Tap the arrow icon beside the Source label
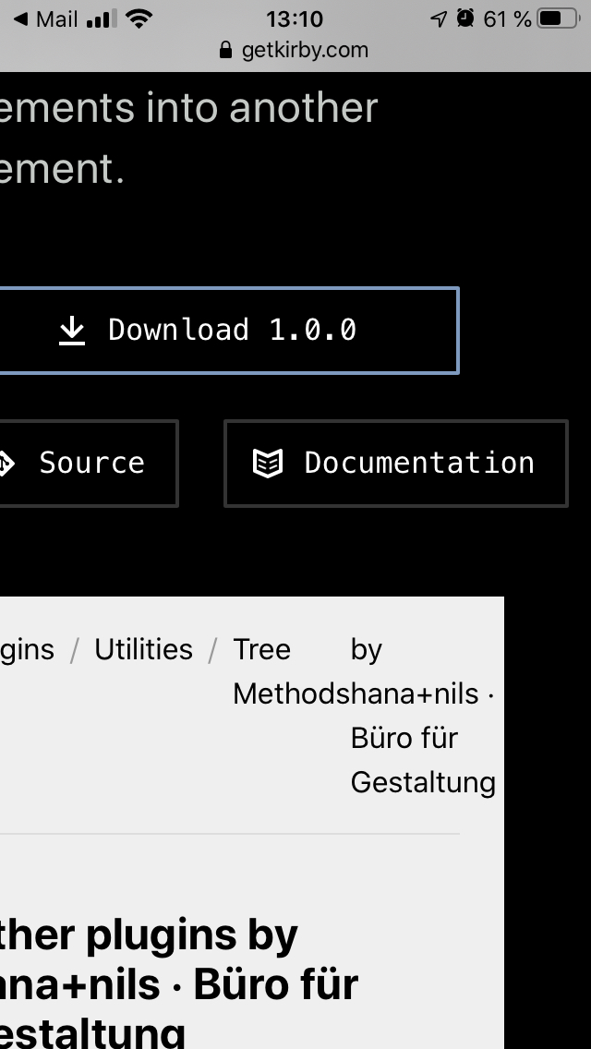The height and width of the screenshot is (1049, 591). tap(7, 463)
